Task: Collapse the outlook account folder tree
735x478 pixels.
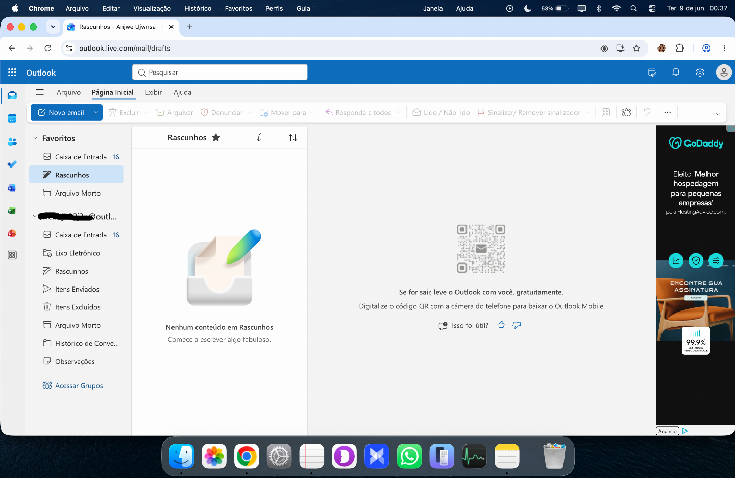Action: pos(35,217)
